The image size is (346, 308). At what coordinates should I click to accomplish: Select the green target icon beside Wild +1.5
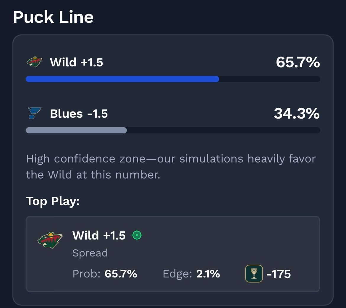click(x=137, y=235)
